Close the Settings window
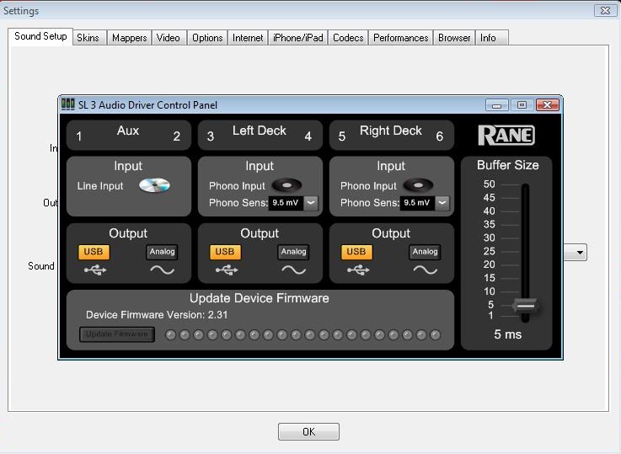This screenshot has height=454, width=621. click(x=605, y=11)
